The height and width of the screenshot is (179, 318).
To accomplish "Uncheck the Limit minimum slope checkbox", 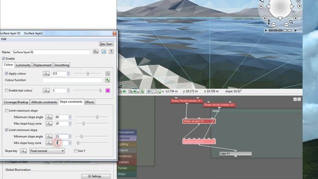I will (6, 130).
